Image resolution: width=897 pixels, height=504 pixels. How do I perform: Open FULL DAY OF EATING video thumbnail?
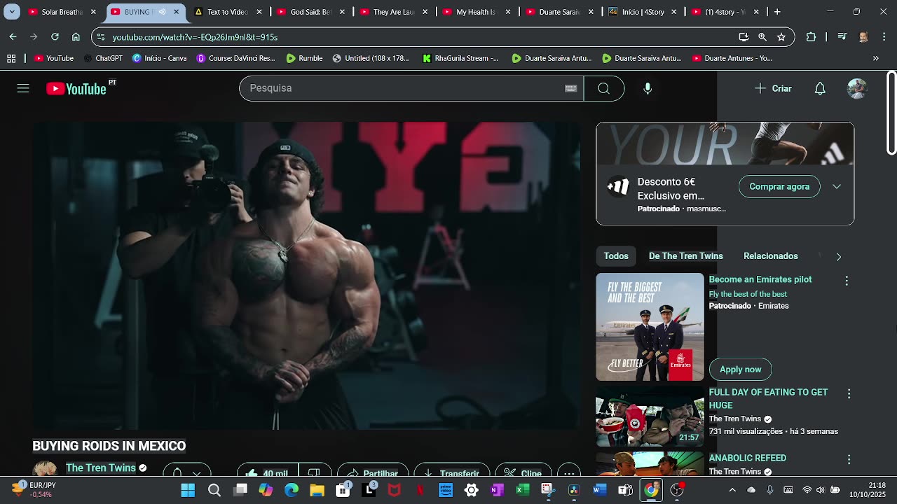(x=650, y=416)
